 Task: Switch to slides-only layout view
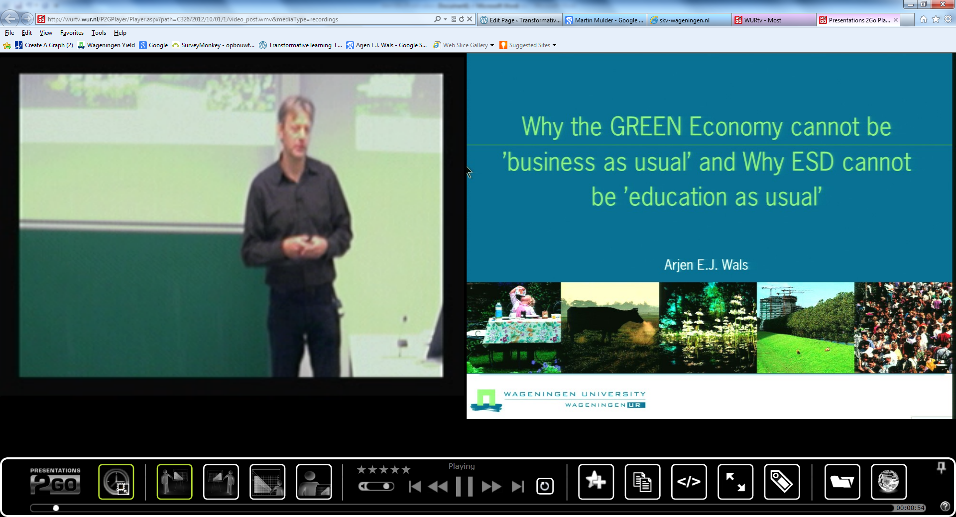(267, 481)
